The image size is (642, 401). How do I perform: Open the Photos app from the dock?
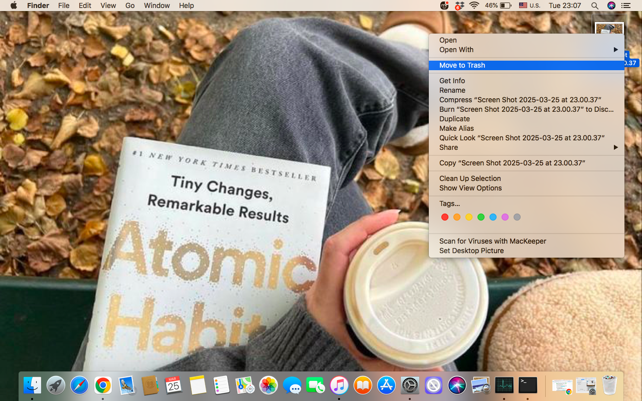pyautogui.click(x=268, y=385)
